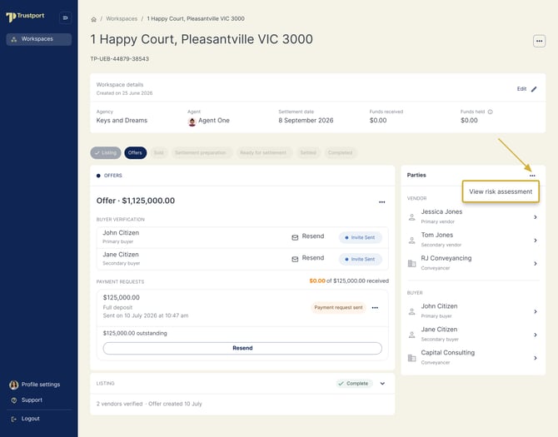Choose View risk assessment
The width and height of the screenshot is (558, 437).
tap(501, 191)
